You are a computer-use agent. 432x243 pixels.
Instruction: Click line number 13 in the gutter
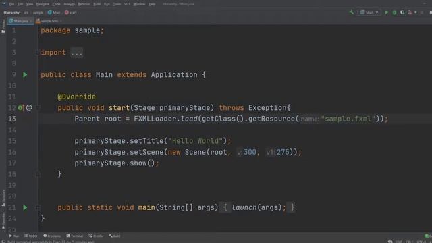click(x=12, y=119)
